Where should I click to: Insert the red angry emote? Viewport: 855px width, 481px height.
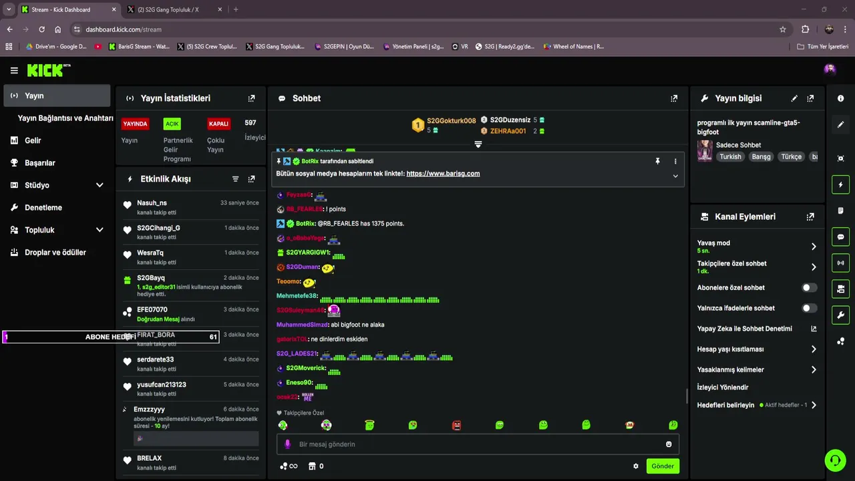[x=457, y=425]
